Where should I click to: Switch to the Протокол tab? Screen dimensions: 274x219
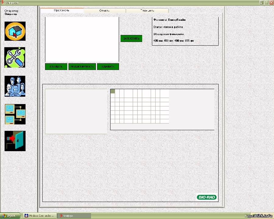tap(62, 10)
